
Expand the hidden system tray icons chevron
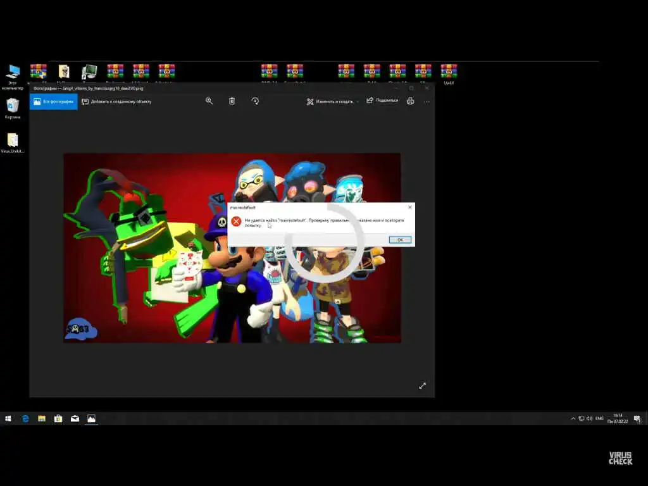pyautogui.click(x=573, y=419)
